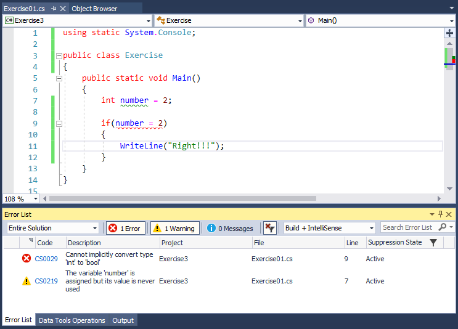The image size is (458, 329).
Task: Toggle the 0 Messages filter
Action: [230, 229]
